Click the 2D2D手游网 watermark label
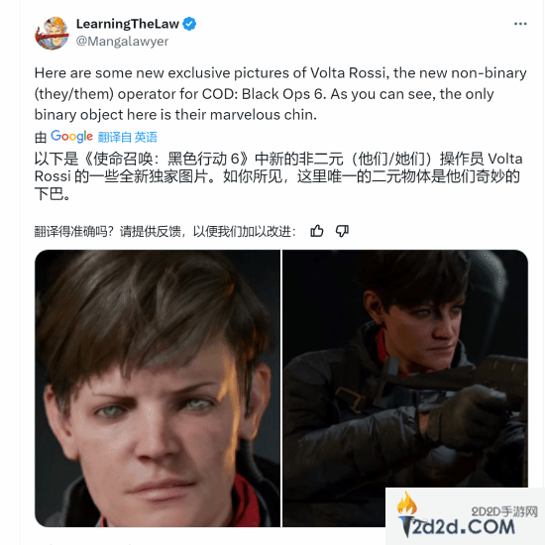The image size is (545, 545). pyautogui.click(x=504, y=511)
